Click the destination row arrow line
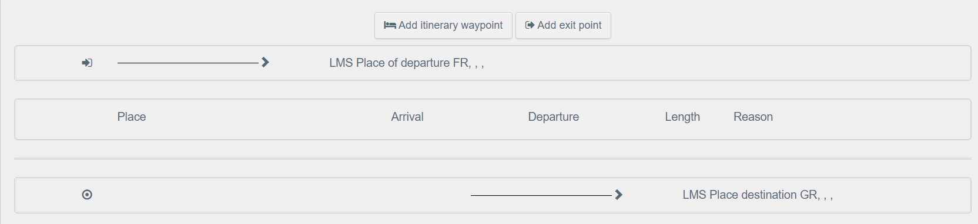Image resolution: width=978 pixels, height=224 pixels. click(541, 195)
